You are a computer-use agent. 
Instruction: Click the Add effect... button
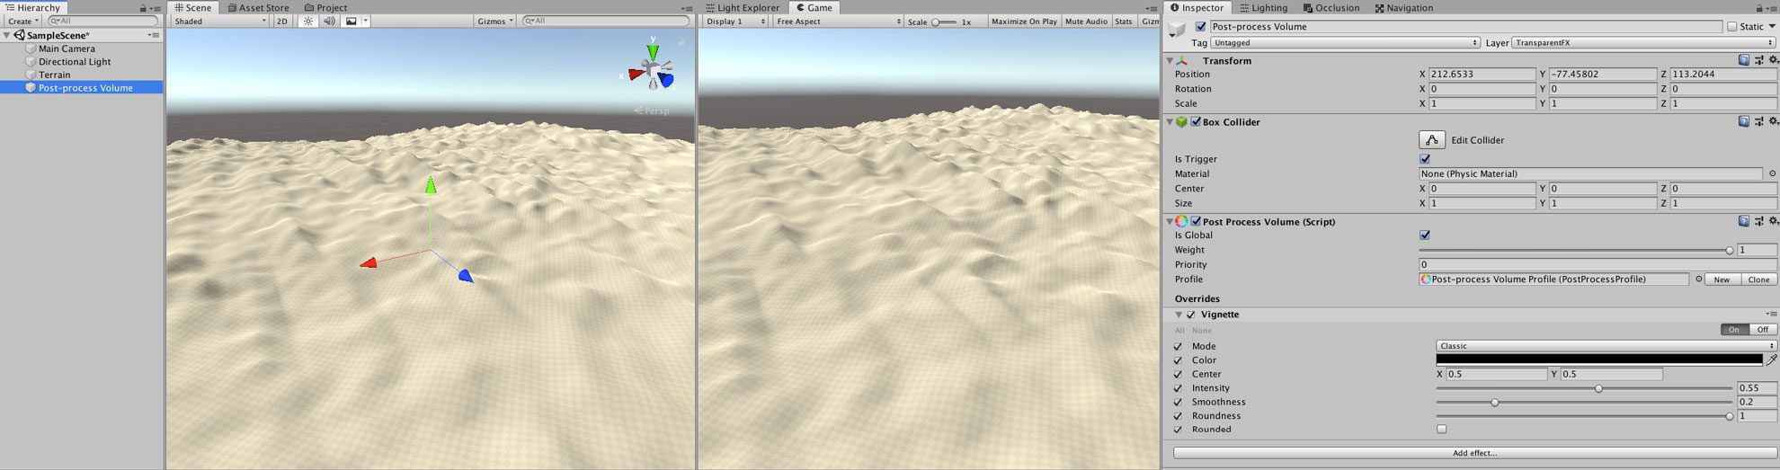coord(1474,453)
